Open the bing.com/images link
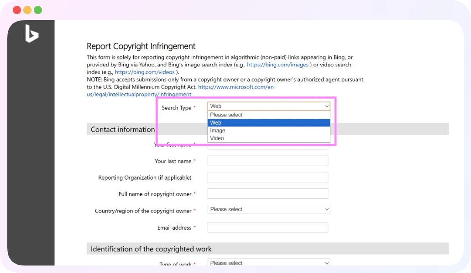471x273 pixels. pos(278,65)
